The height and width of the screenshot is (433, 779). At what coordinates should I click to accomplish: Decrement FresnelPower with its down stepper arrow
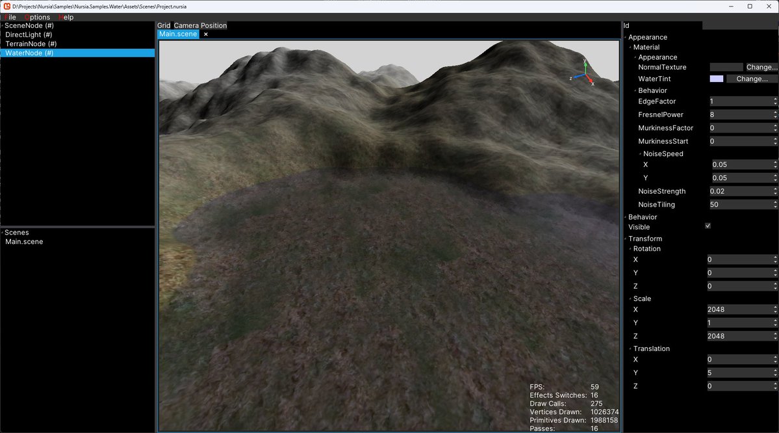(x=774, y=116)
